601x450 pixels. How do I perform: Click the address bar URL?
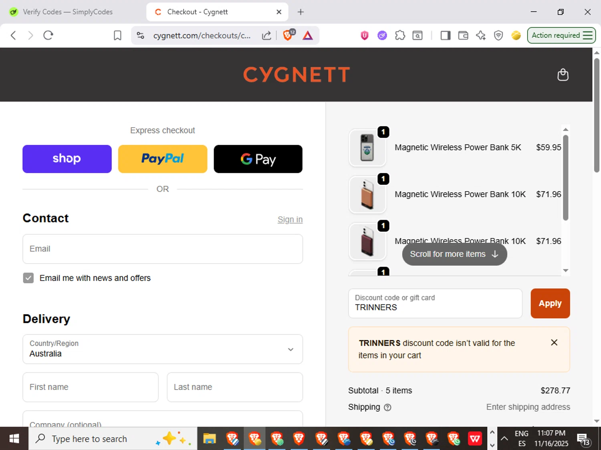tap(202, 36)
